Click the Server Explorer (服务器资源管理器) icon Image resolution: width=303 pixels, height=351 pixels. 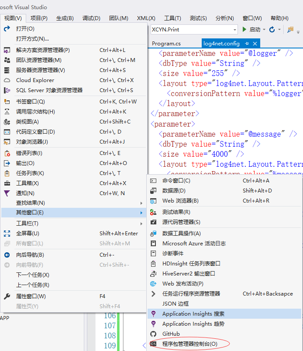[x=7, y=70]
